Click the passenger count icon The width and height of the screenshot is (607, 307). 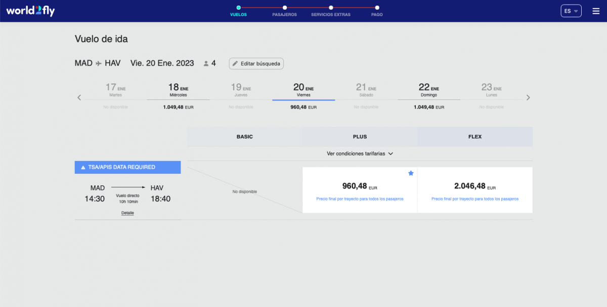pos(206,64)
